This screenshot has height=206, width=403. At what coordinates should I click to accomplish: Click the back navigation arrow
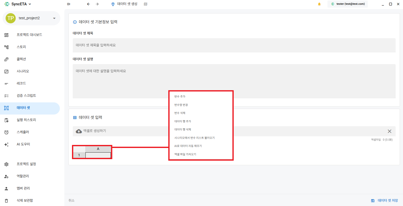[88, 4]
